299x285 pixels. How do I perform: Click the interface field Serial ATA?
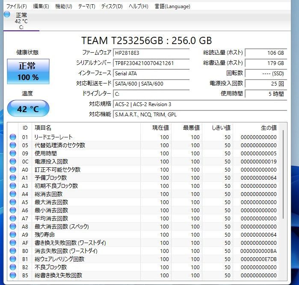click(x=151, y=74)
